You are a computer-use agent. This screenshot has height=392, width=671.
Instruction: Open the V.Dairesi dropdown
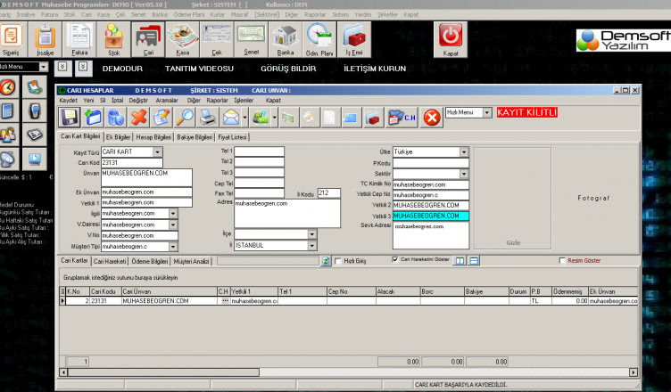[173, 225]
